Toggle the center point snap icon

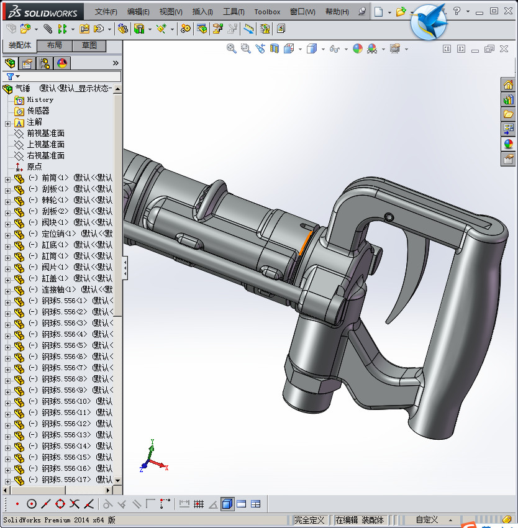31,504
